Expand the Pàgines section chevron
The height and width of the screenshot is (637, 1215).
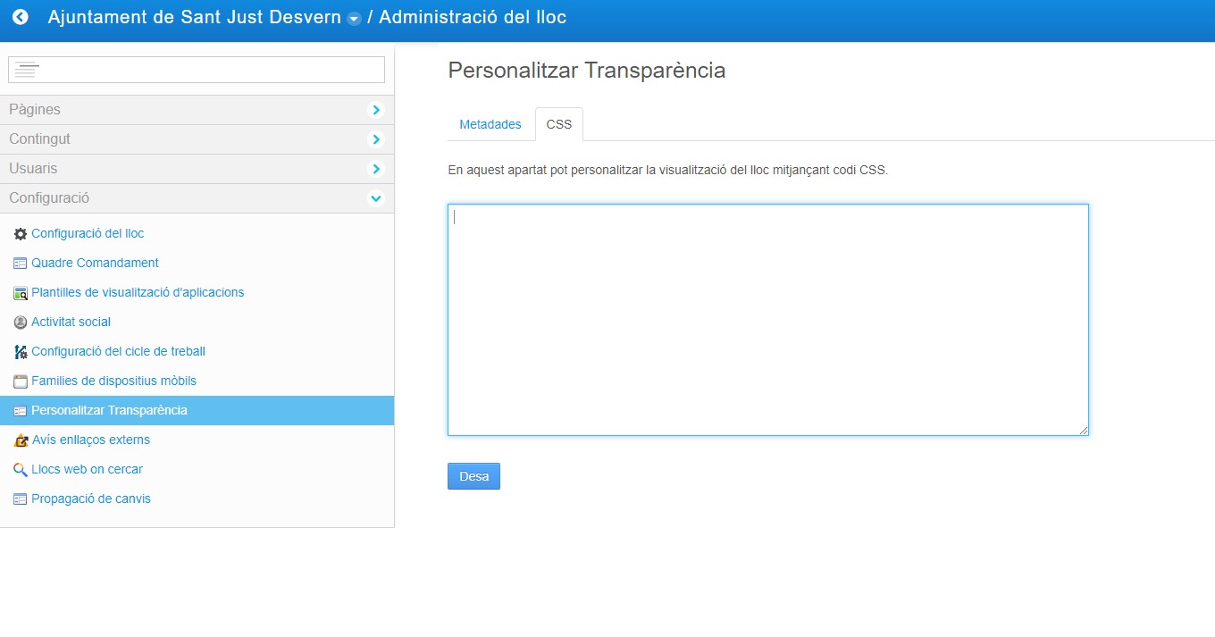tap(376, 110)
